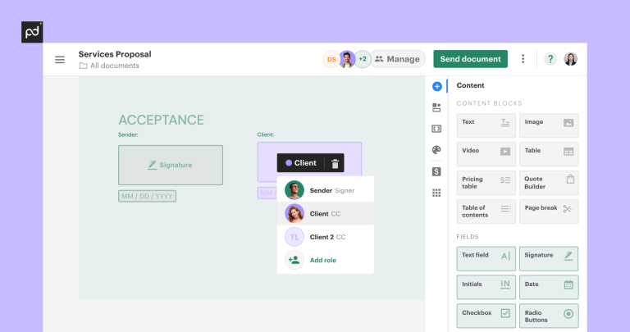This screenshot has width=630, height=332.
Task: Open the Client role assignment dropdown
Action: click(x=300, y=163)
